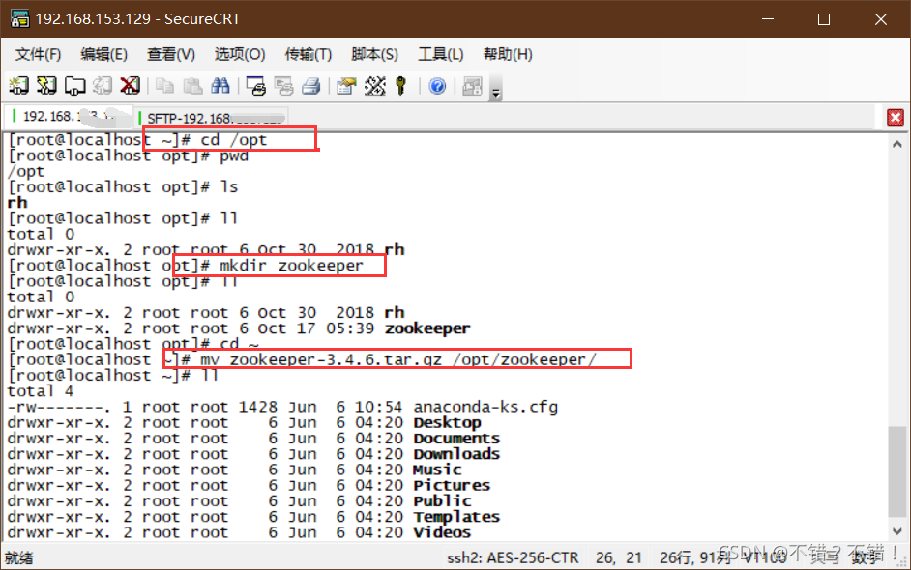Click the Pictures directory entry
Image resolution: width=911 pixels, height=570 pixels.
point(452,485)
